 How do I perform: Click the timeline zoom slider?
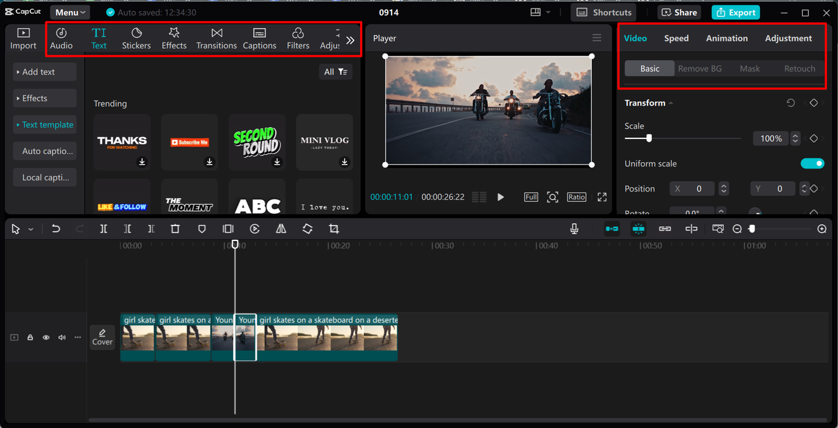(782, 229)
